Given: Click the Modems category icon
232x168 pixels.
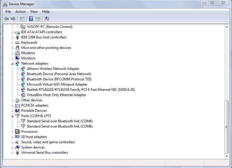Looking at the screenshot, I should [17, 53].
